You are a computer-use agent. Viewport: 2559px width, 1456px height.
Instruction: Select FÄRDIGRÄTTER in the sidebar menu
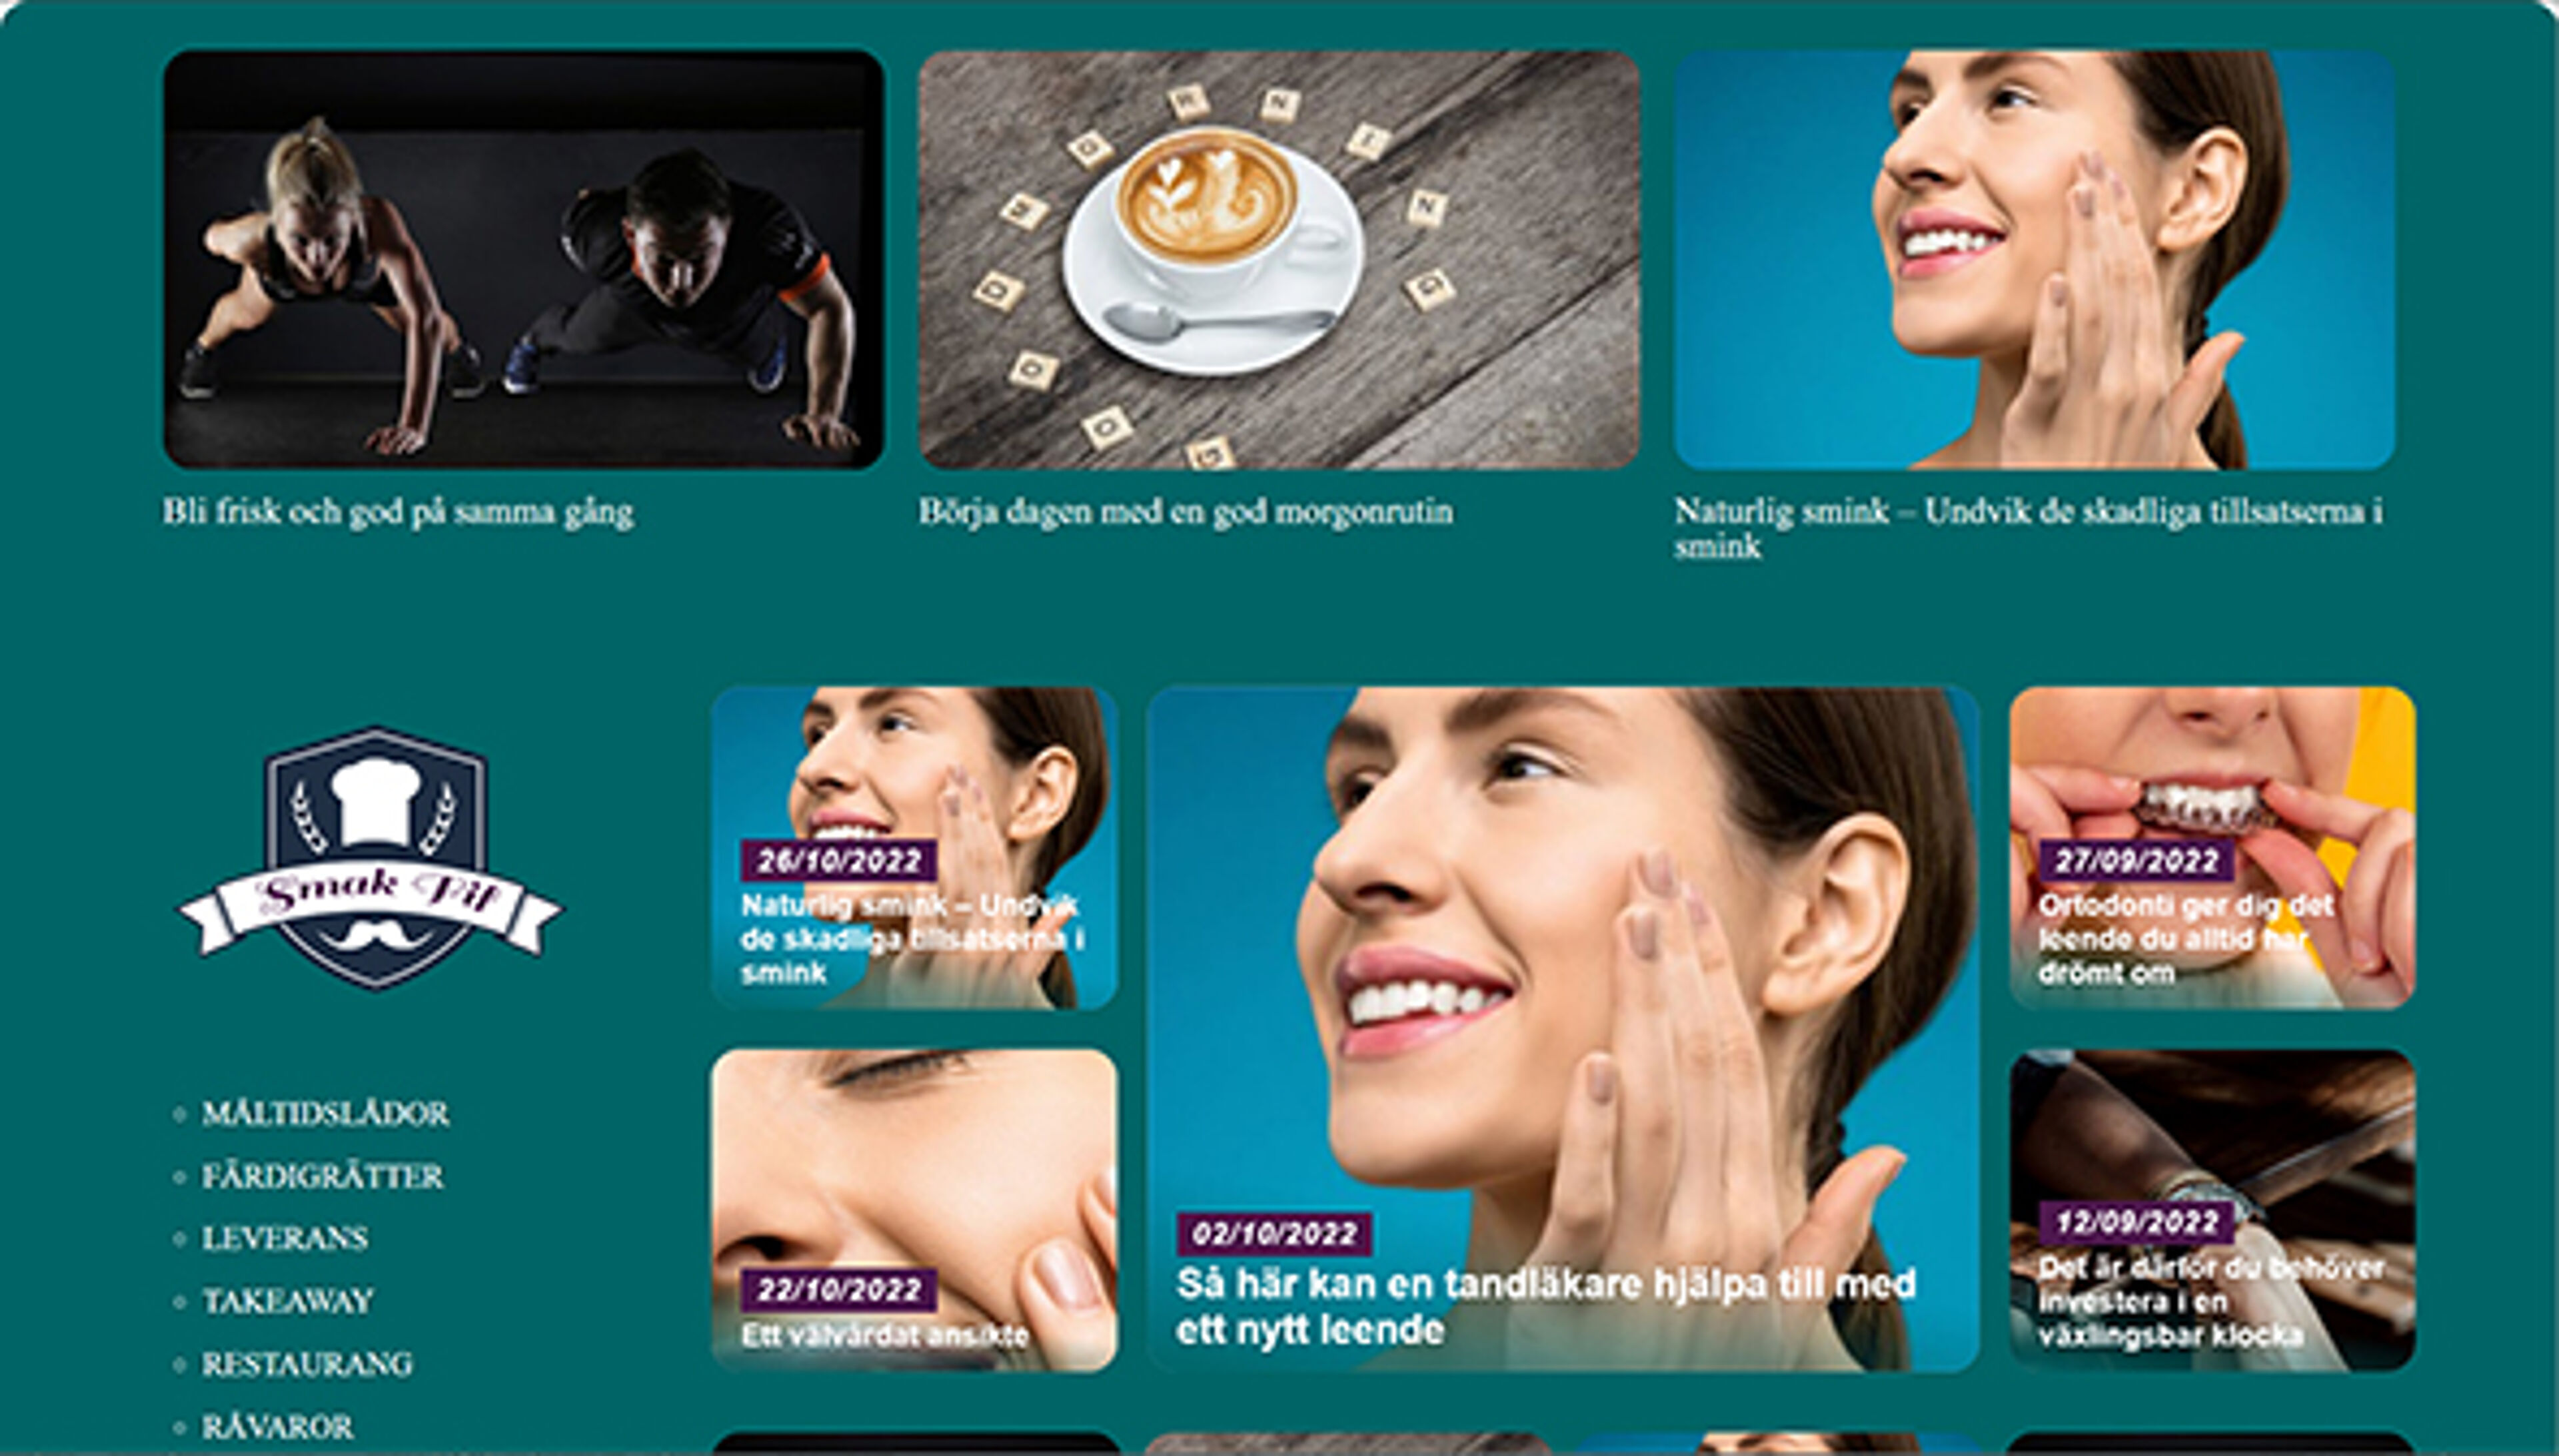pyautogui.click(x=322, y=1176)
